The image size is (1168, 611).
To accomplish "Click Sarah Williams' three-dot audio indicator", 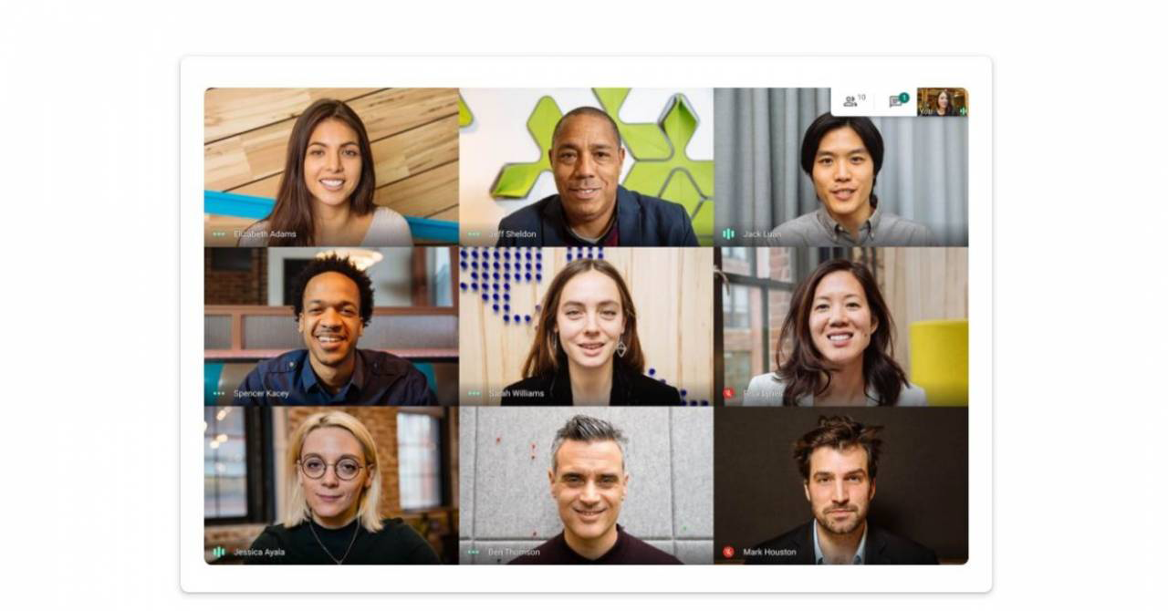I will coord(474,393).
